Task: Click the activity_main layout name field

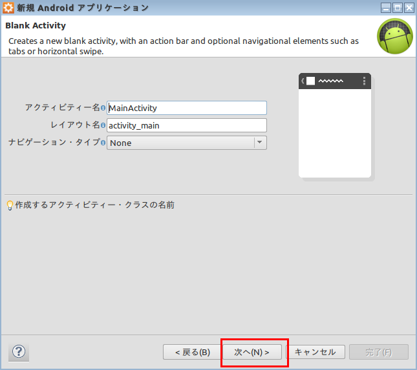Action: 187,125
